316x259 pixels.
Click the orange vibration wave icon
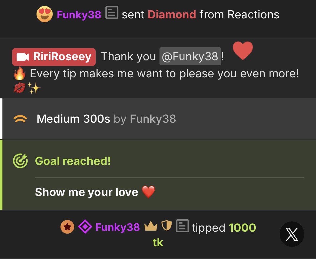pyautogui.click(x=20, y=119)
